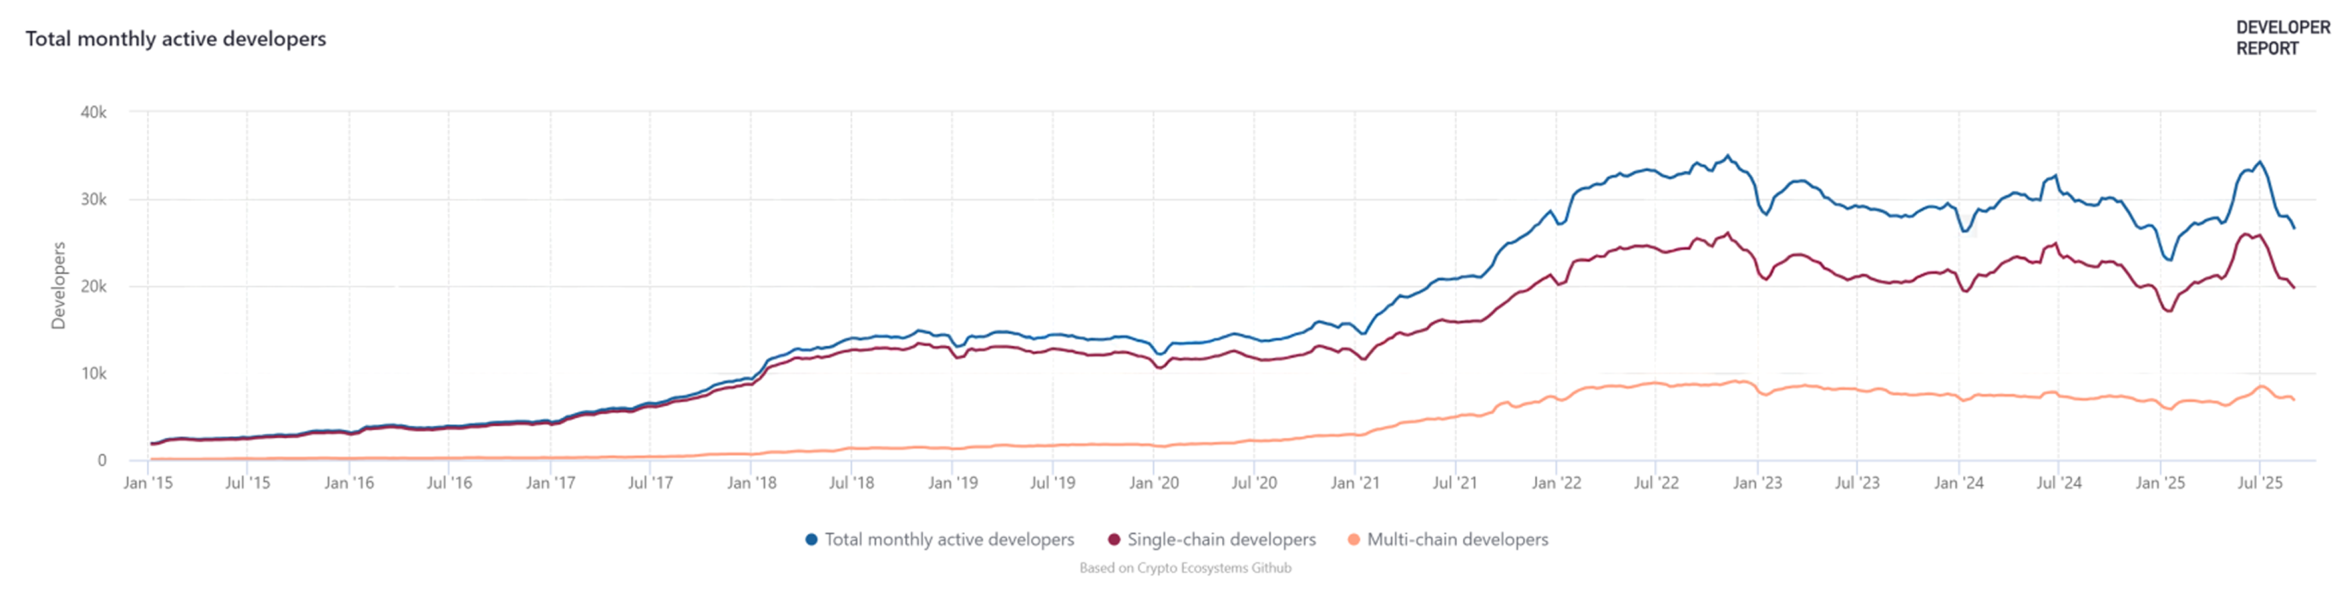
Task: Click the blue Total monthly active developers legend dot
Action: 811,540
